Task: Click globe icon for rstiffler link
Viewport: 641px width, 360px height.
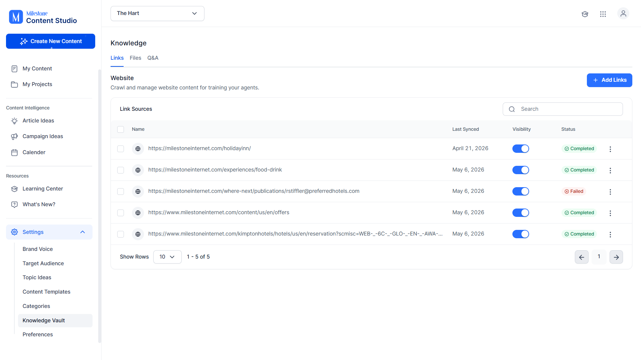Action: [138, 192]
